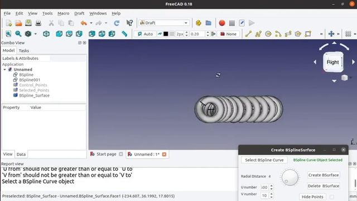The width and height of the screenshot is (357, 201).
Task: Select the Draft Move tool
Action: click(x=331, y=34)
